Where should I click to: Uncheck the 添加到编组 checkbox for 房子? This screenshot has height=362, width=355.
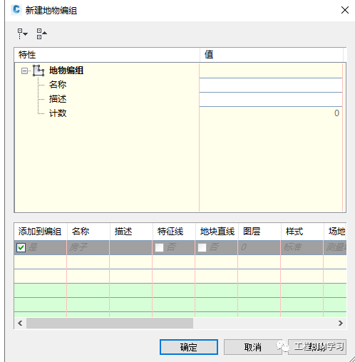(x=21, y=247)
